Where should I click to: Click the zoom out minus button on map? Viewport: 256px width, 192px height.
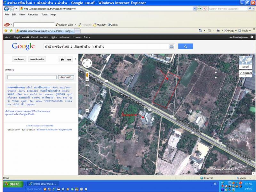(x=87, y=111)
